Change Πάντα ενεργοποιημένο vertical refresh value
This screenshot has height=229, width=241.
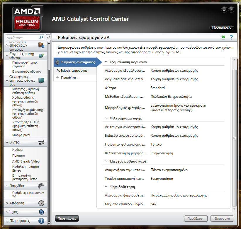click(x=169, y=170)
